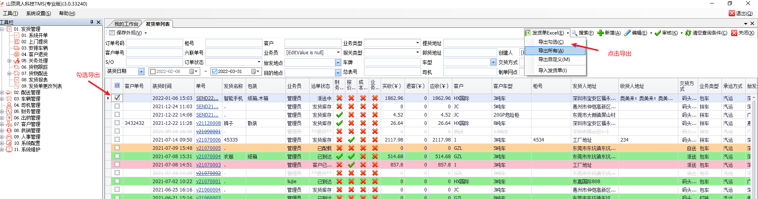Check the 2021-07-14 09:50 row checkbox
The width and height of the screenshot is (758, 199).
click(117, 139)
